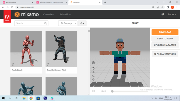Open Adobe Audition from the taskbar
This screenshot has height=101, width=180.
tap(45, 98)
